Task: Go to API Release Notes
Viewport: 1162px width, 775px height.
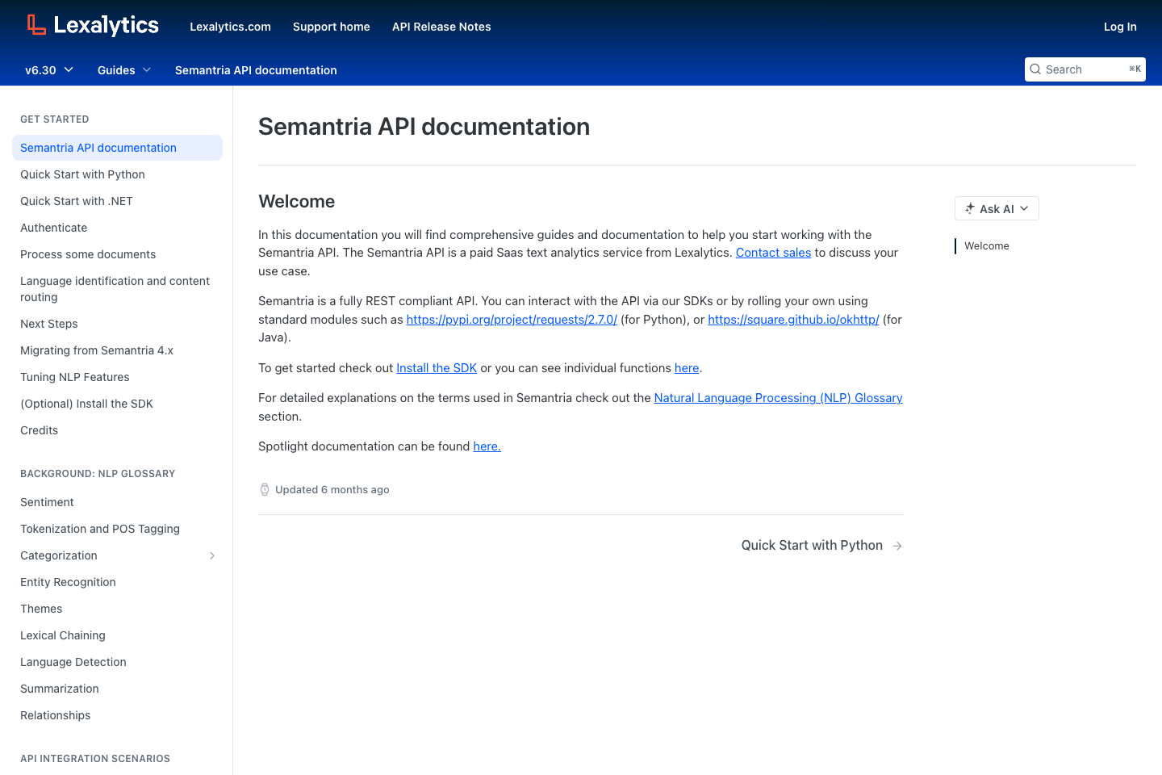Action: pyautogui.click(x=441, y=27)
